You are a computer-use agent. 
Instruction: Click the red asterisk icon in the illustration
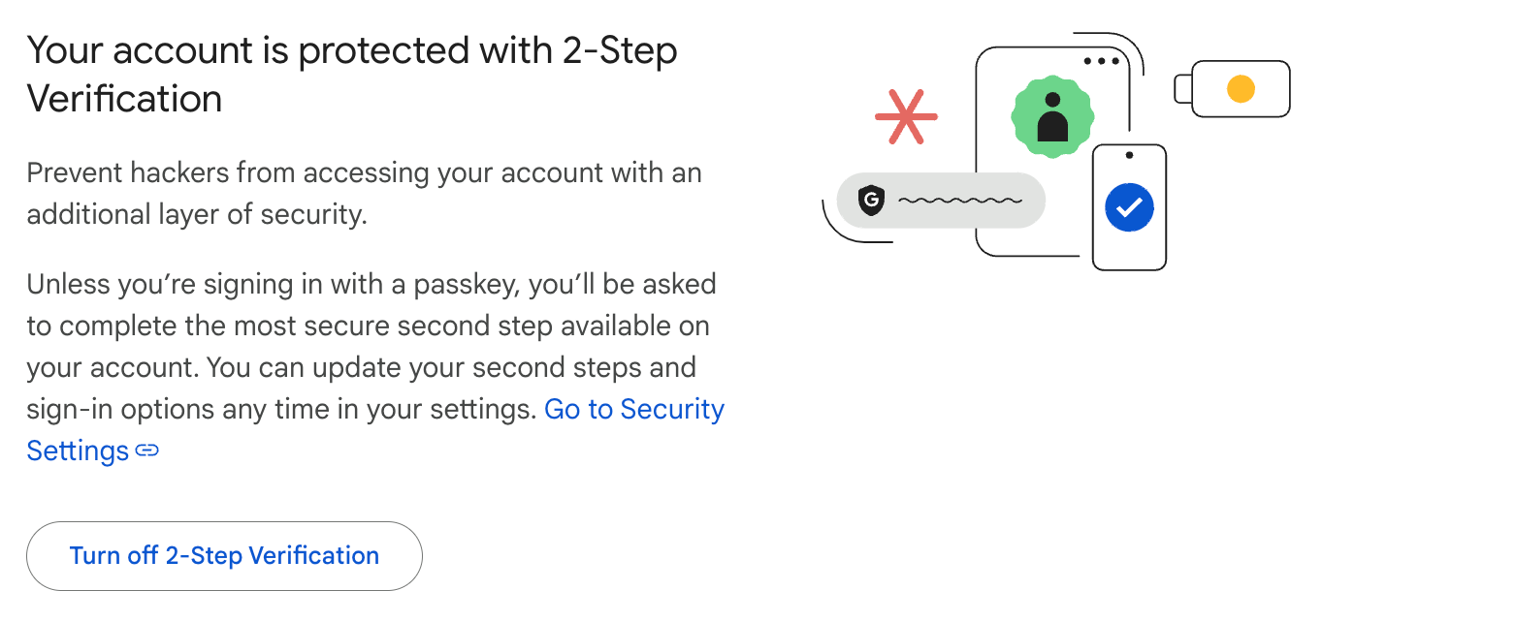click(906, 117)
